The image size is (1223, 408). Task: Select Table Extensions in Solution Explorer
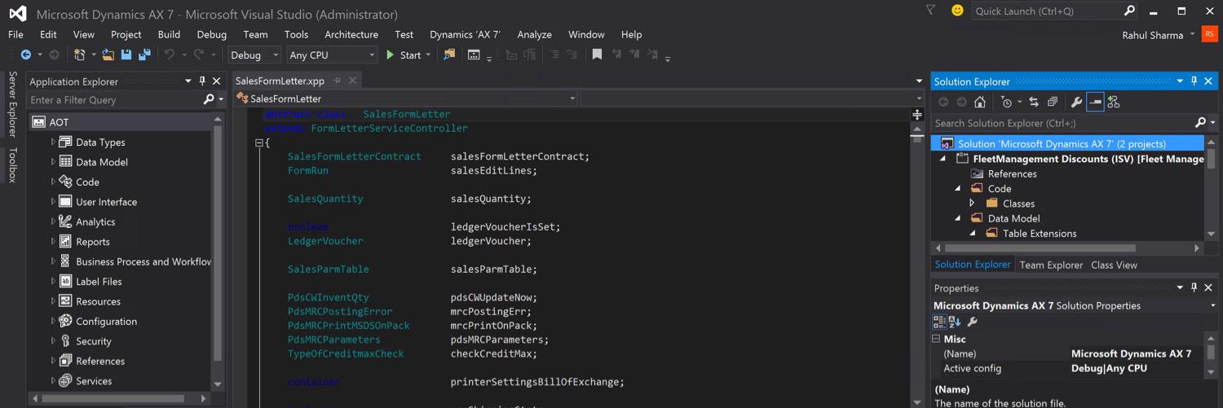pos(1040,233)
